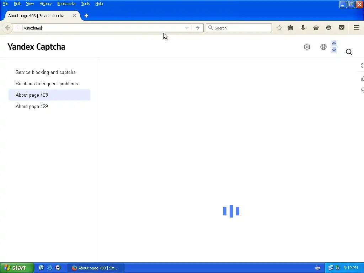Viewport: 364px width, 273px height.
Task: Click the Go arrow in address bar
Action: [198, 28]
